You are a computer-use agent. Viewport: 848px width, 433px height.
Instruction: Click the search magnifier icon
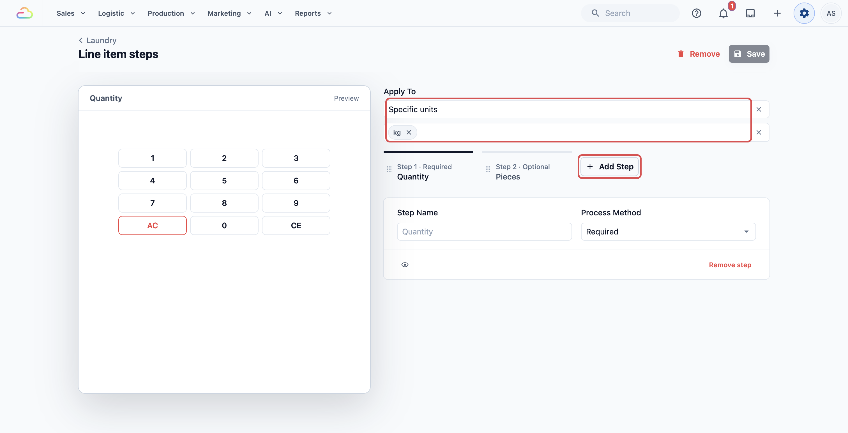tap(595, 13)
